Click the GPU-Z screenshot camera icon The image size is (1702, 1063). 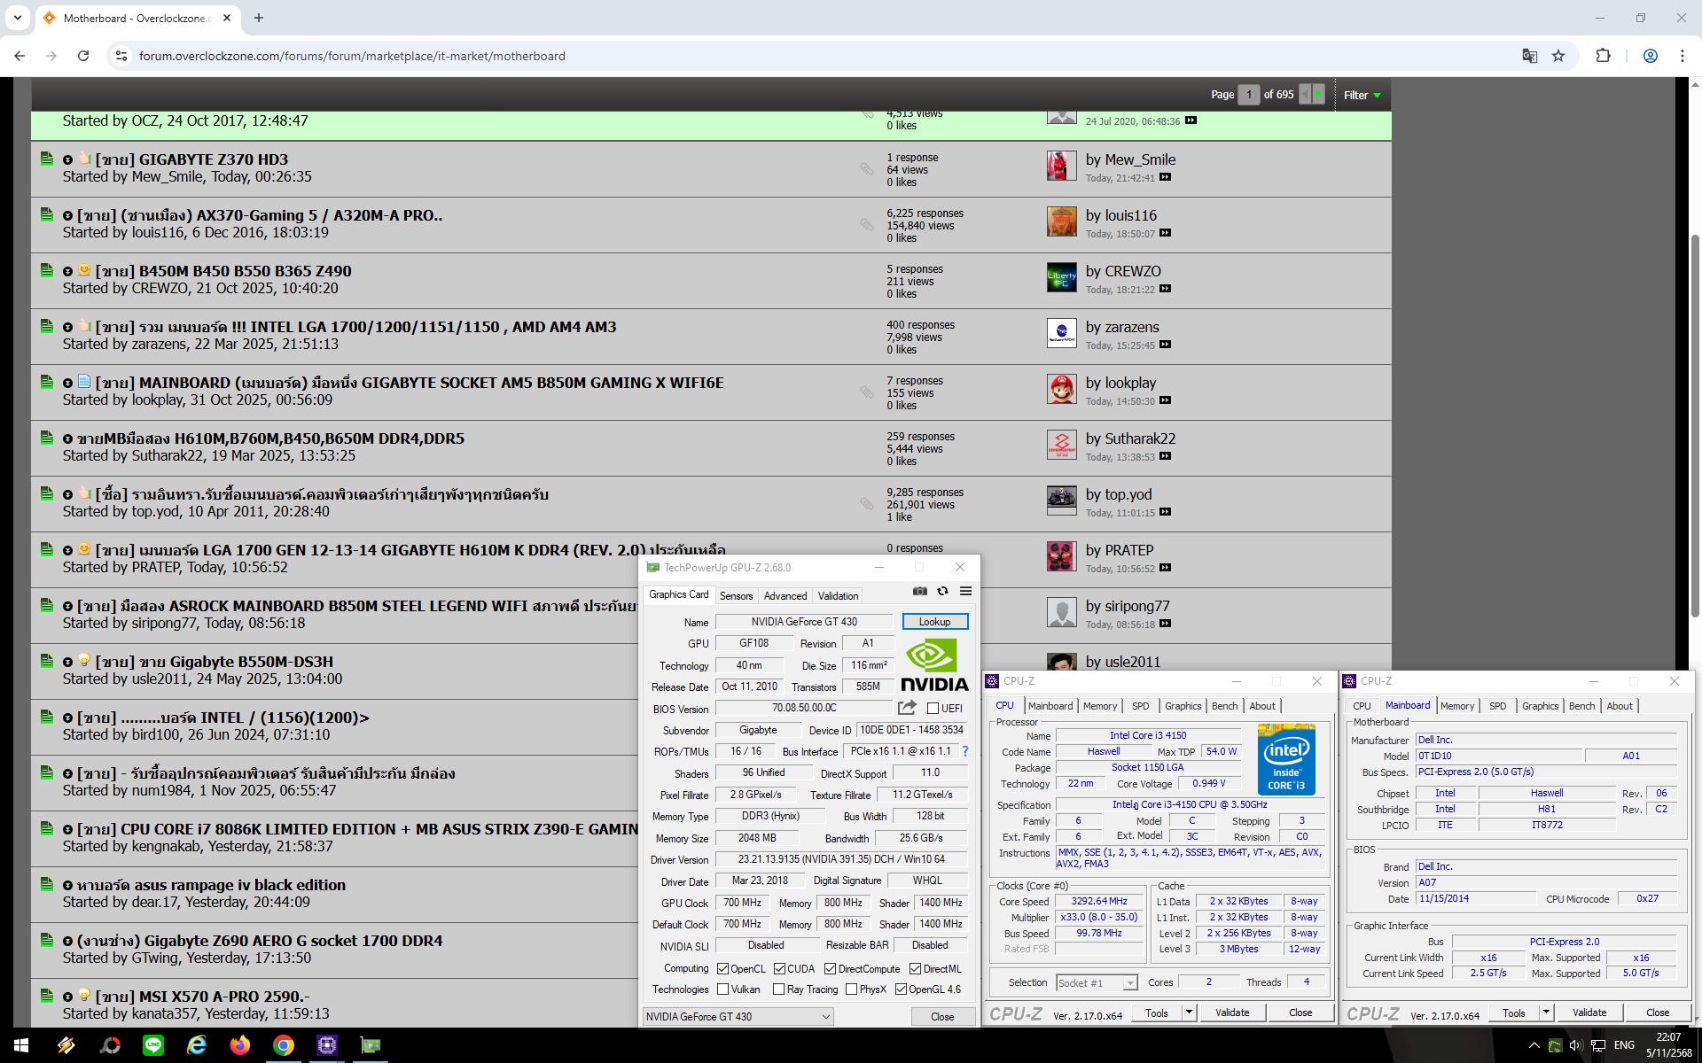coord(920,591)
